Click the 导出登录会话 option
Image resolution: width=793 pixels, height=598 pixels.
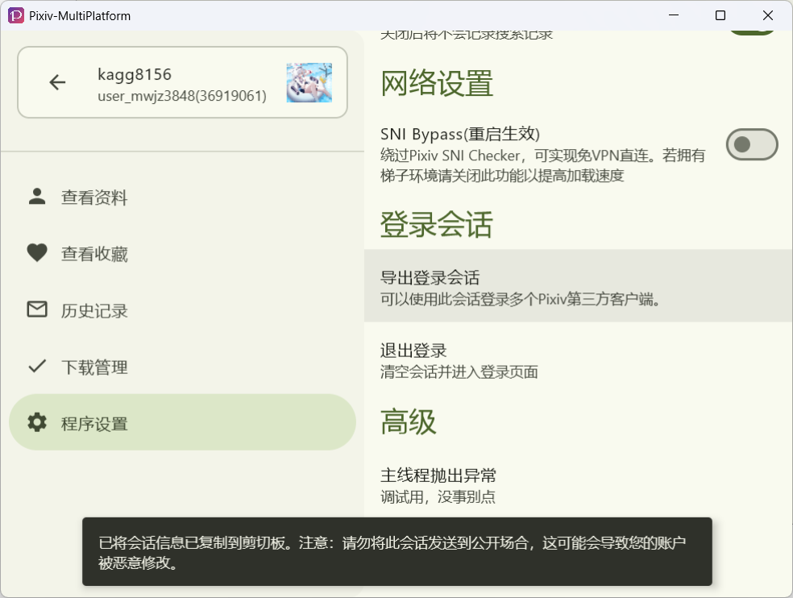pyautogui.click(x=578, y=286)
